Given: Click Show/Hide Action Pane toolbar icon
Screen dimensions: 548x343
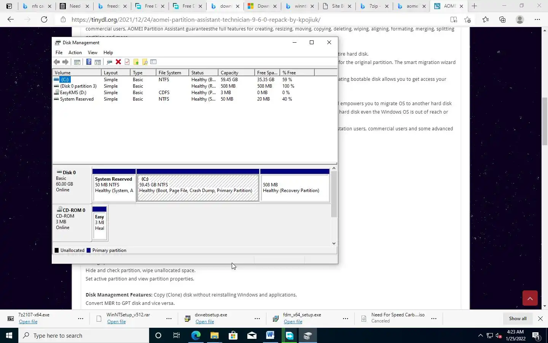Looking at the screenshot, I should coord(97,62).
